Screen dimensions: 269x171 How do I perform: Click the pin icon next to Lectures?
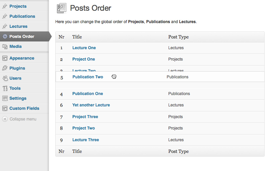(5, 26)
